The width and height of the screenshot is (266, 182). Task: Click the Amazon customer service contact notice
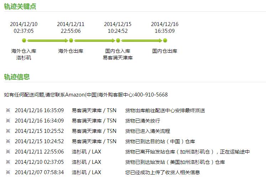tap(86, 95)
